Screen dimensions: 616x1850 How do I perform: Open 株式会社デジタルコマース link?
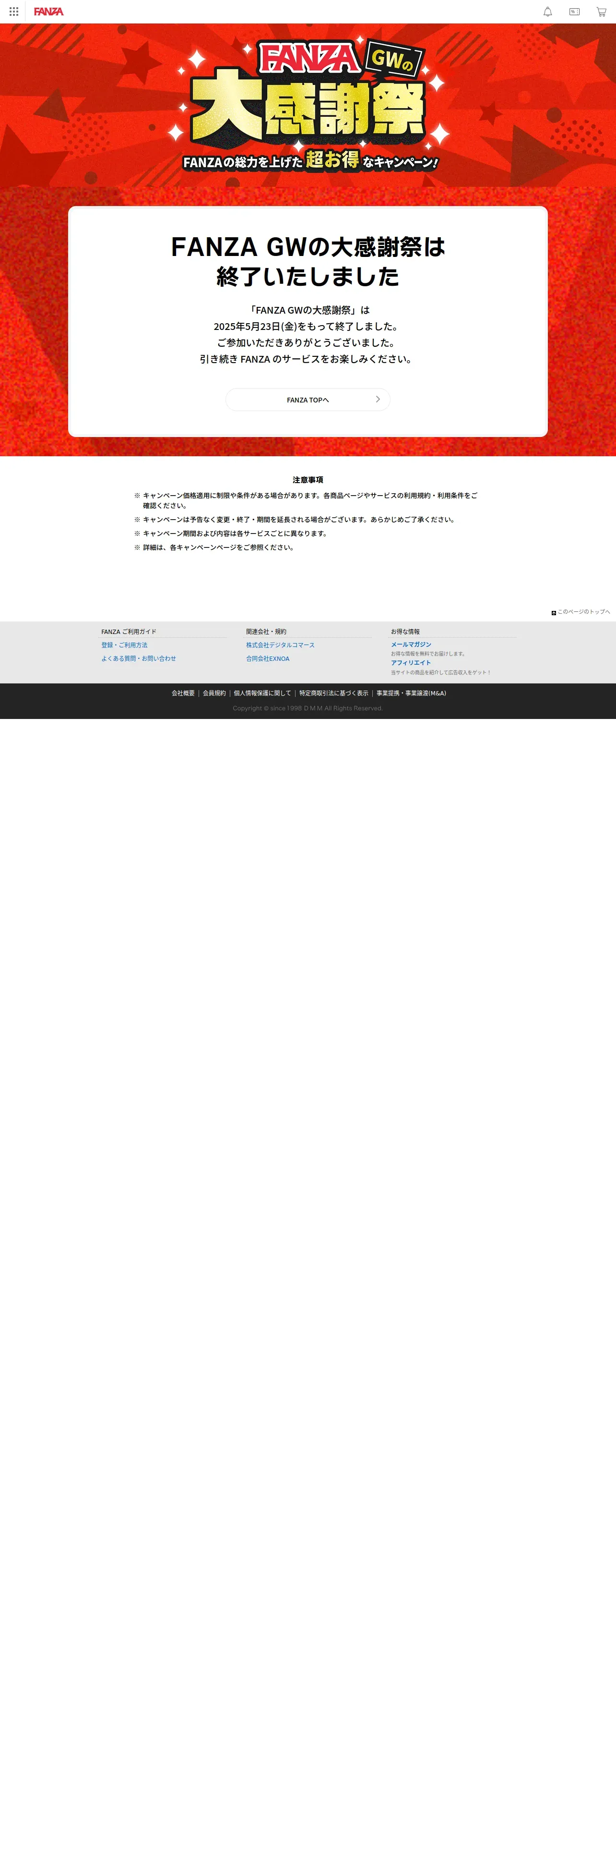coord(280,645)
